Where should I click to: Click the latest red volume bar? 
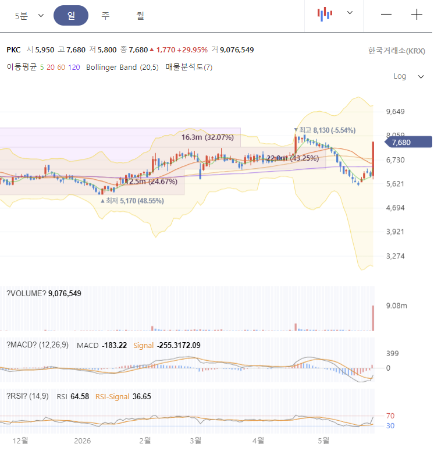click(x=373, y=318)
